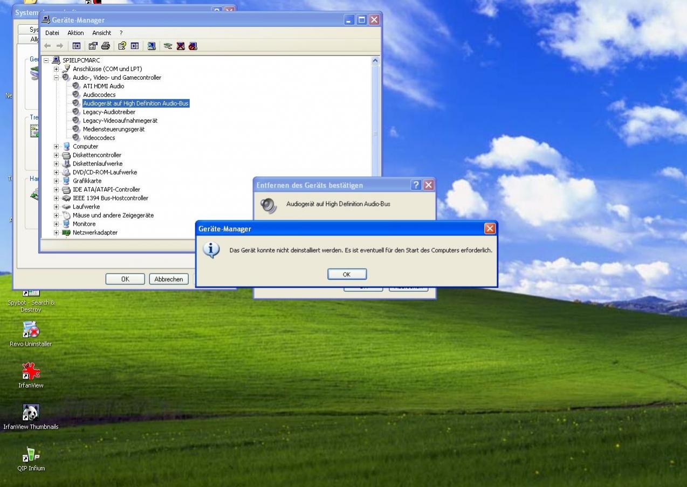The image size is (687, 487).
Task: Select the Mediensteuerungsgerät entry
Action: point(114,129)
